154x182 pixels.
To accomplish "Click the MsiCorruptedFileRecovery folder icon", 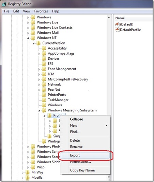I will (44, 79).
